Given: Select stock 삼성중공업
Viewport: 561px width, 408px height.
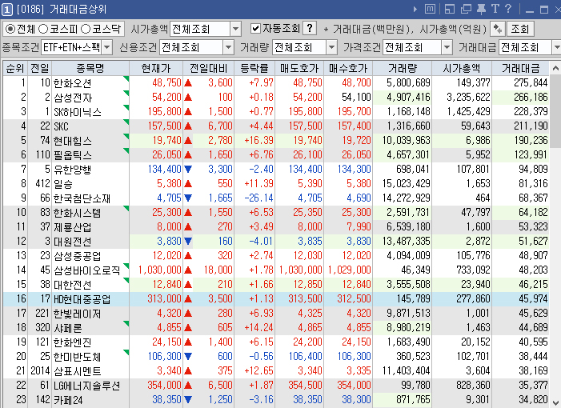Looking at the screenshot, I should (x=77, y=256).
